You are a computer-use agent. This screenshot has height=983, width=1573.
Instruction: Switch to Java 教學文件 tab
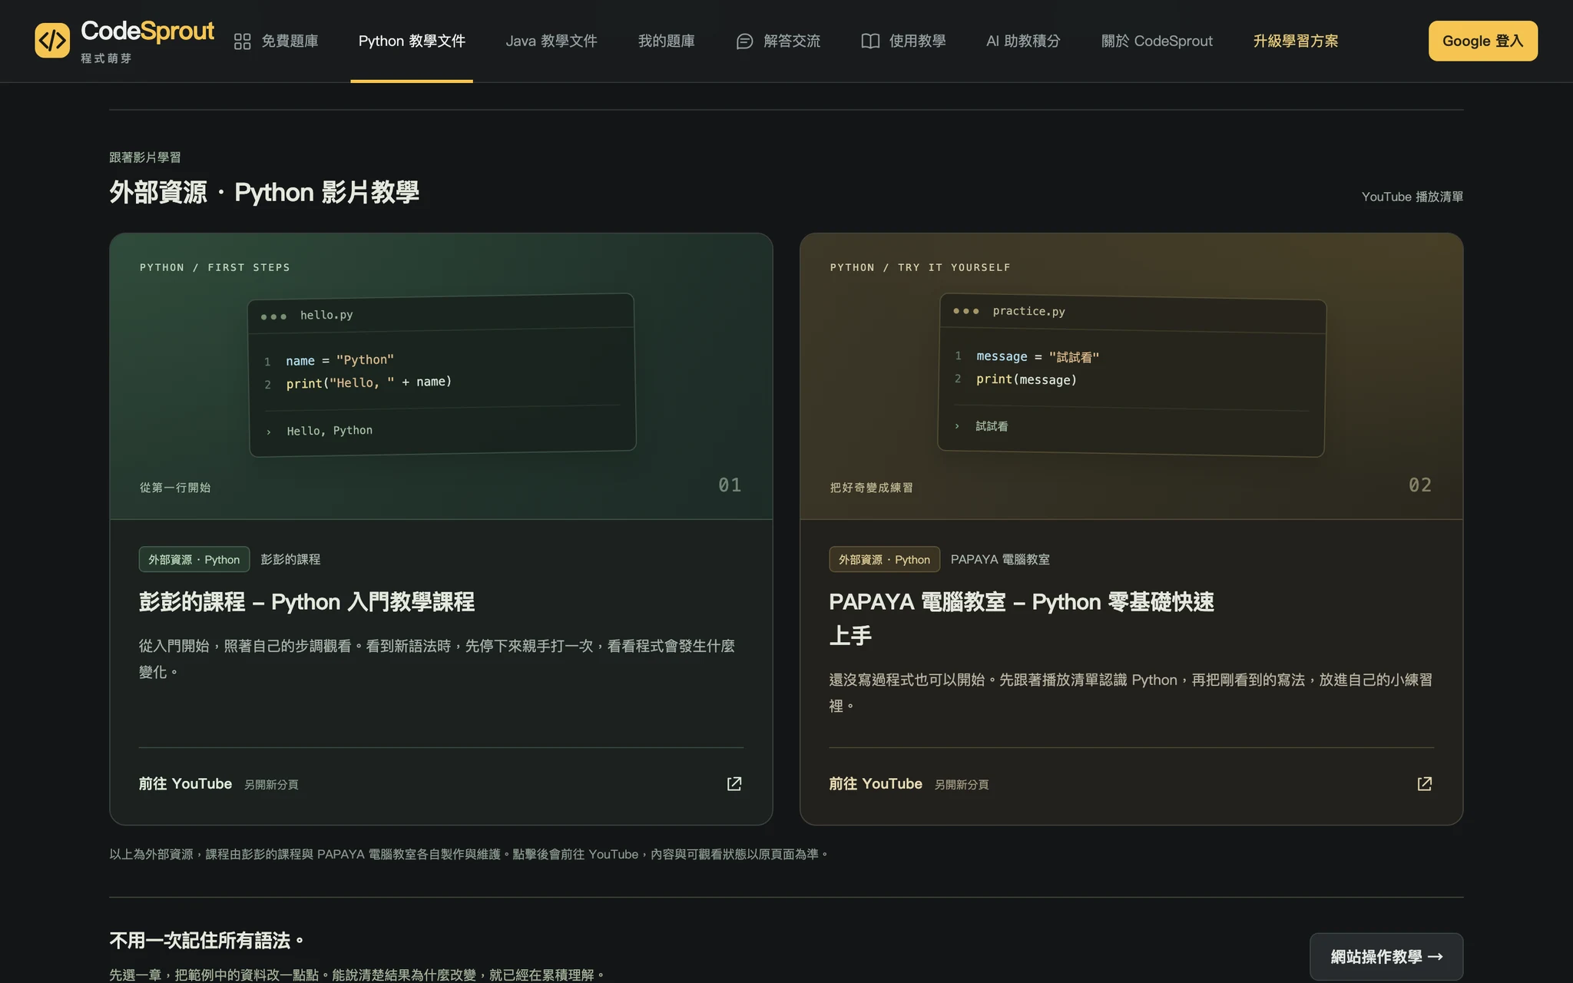(x=551, y=41)
